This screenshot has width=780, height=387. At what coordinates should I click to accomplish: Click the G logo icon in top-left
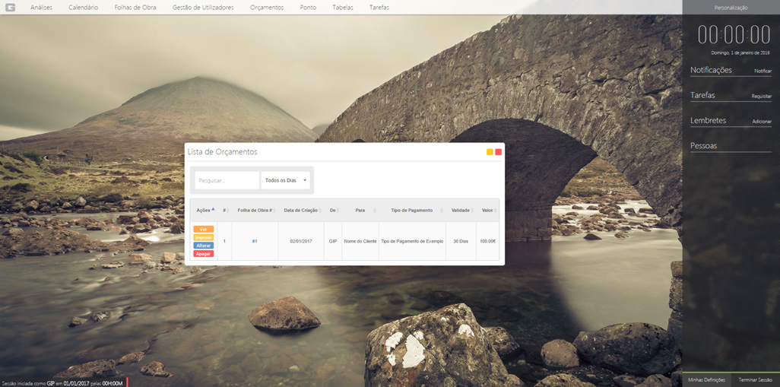click(10, 7)
